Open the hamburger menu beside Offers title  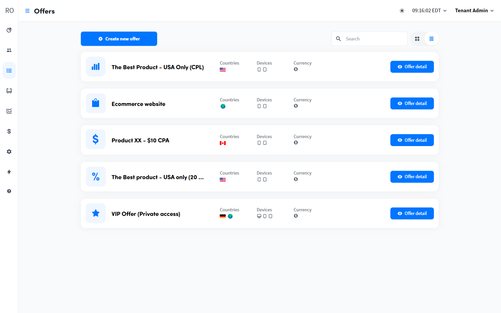click(27, 11)
